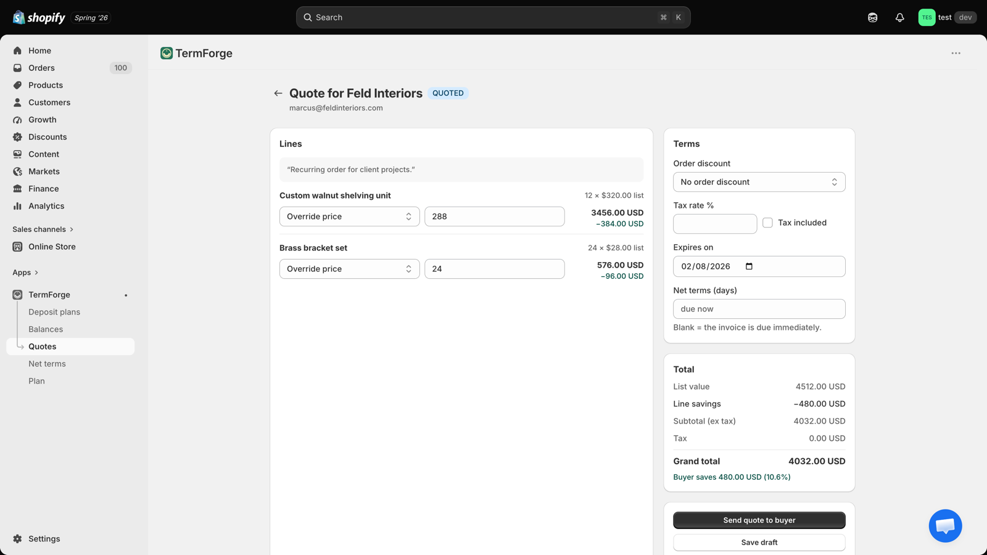This screenshot has height=555, width=987.
Task: Click the Online Store icon
Action: pyautogui.click(x=17, y=247)
